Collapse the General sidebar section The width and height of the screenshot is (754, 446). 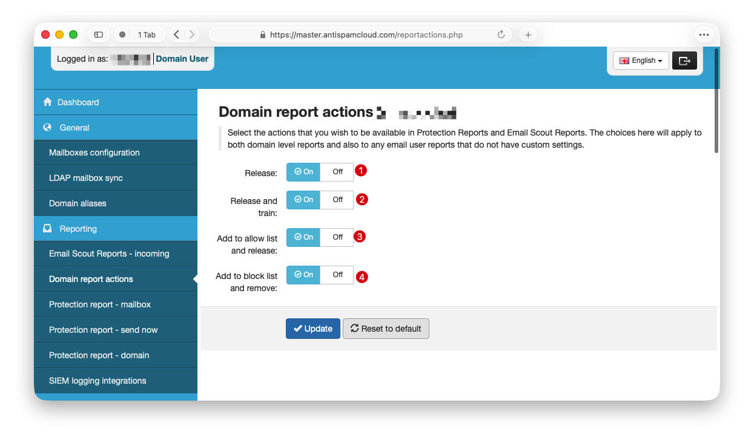pos(116,128)
